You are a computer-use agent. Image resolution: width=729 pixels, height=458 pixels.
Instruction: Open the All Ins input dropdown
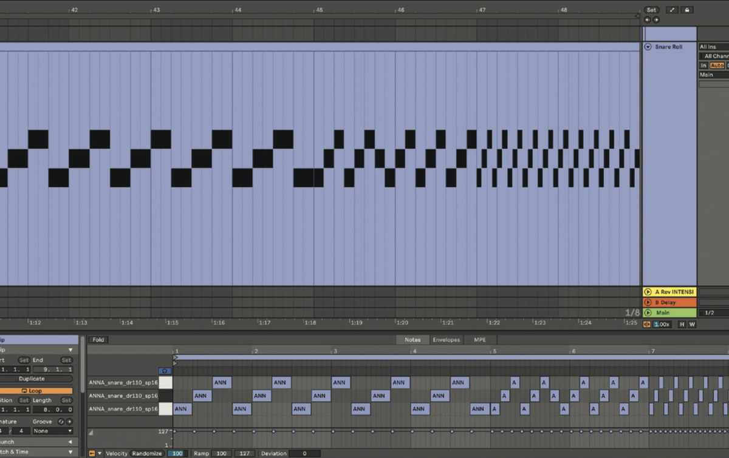(x=710, y=47)
